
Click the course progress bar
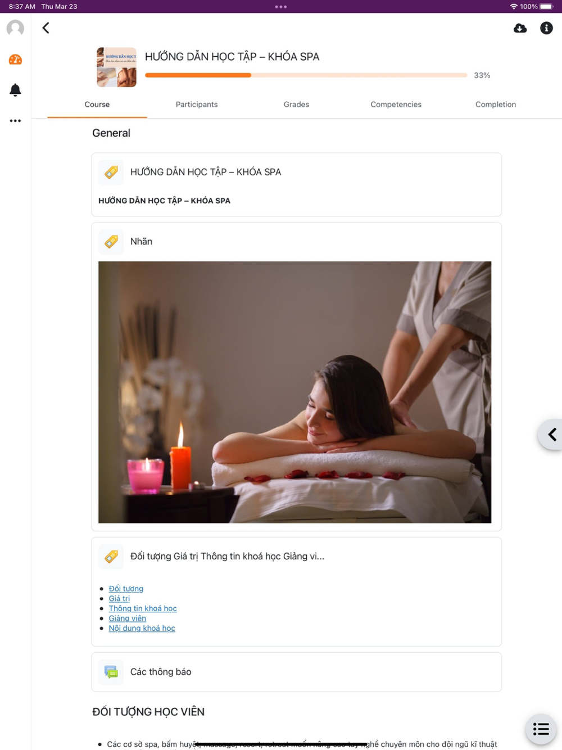306,75
